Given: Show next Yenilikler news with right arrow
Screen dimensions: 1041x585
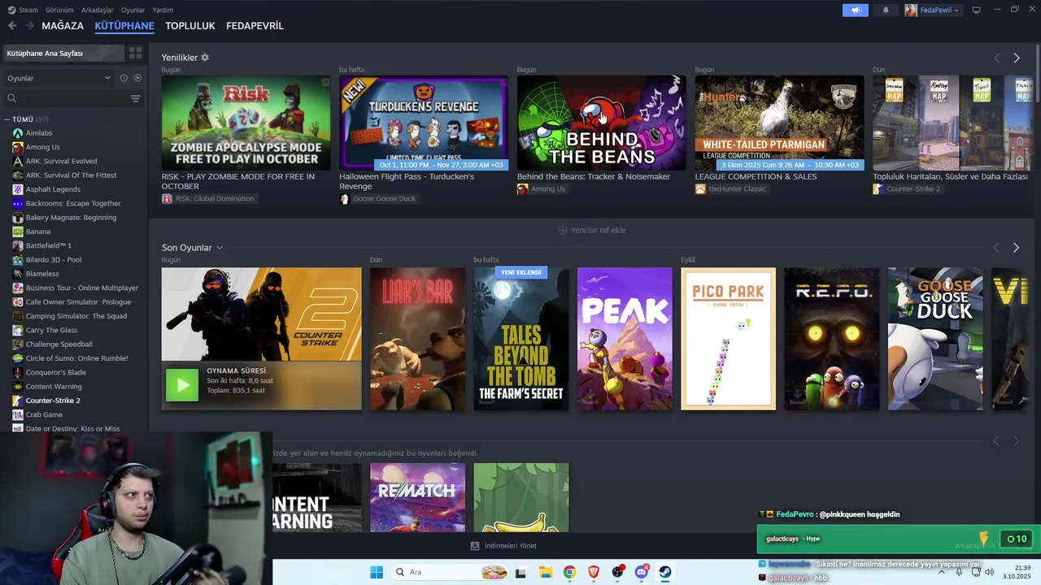Looking at the screenshot, I should coord(1016,58).
